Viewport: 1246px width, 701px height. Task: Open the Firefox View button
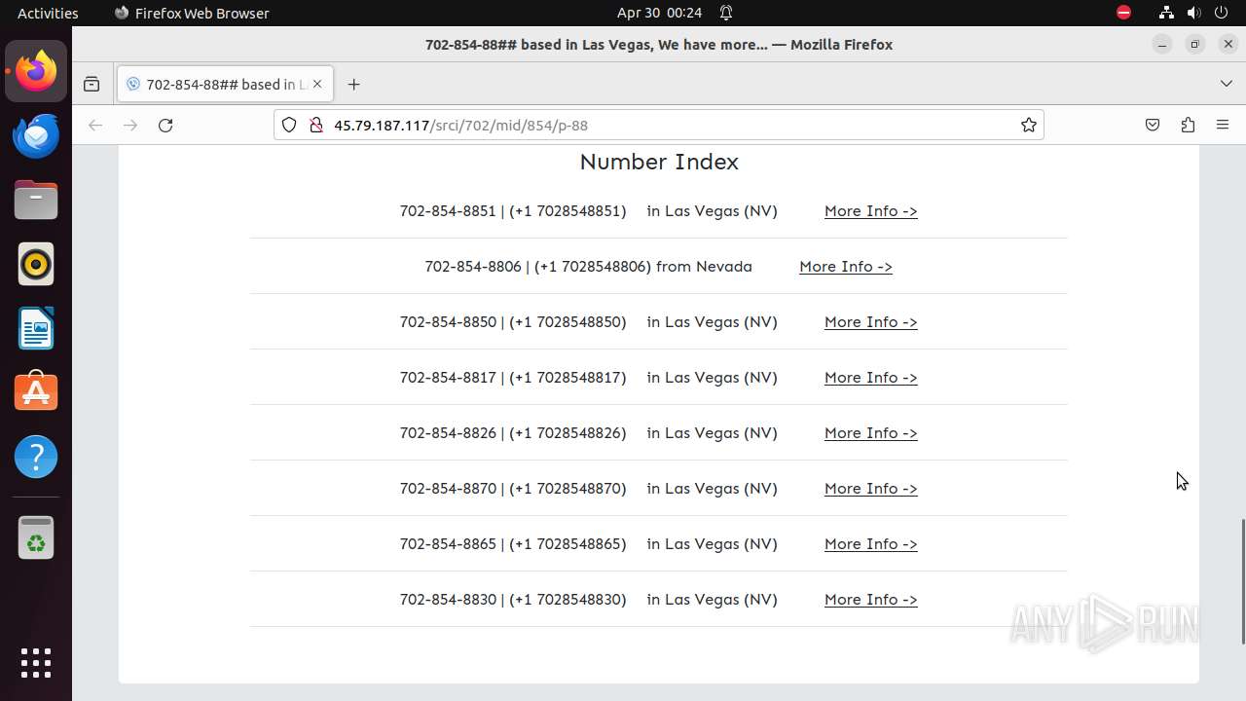pos(92,85)
